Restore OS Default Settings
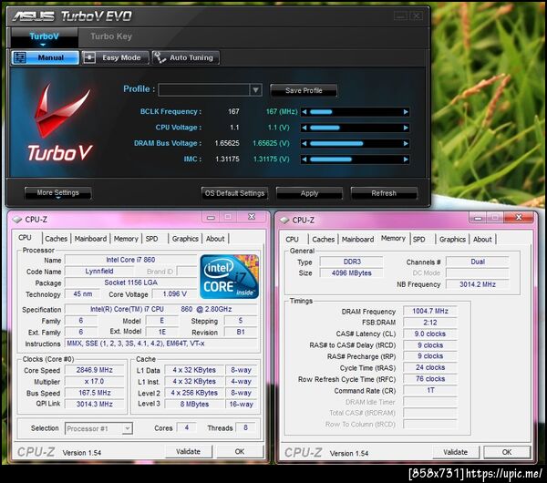 pos(234,193)
